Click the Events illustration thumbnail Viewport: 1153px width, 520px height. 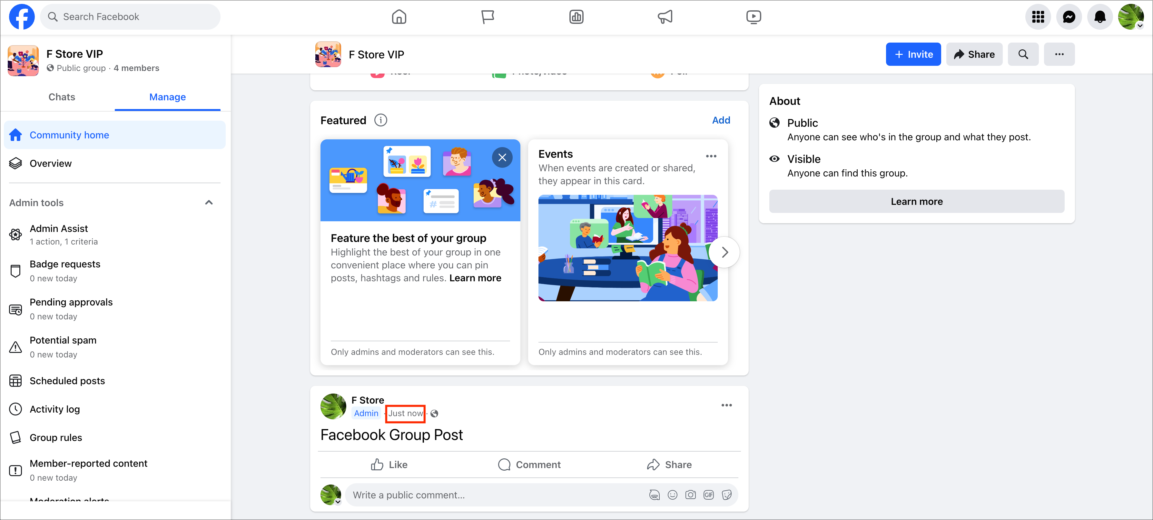(627, 248)
